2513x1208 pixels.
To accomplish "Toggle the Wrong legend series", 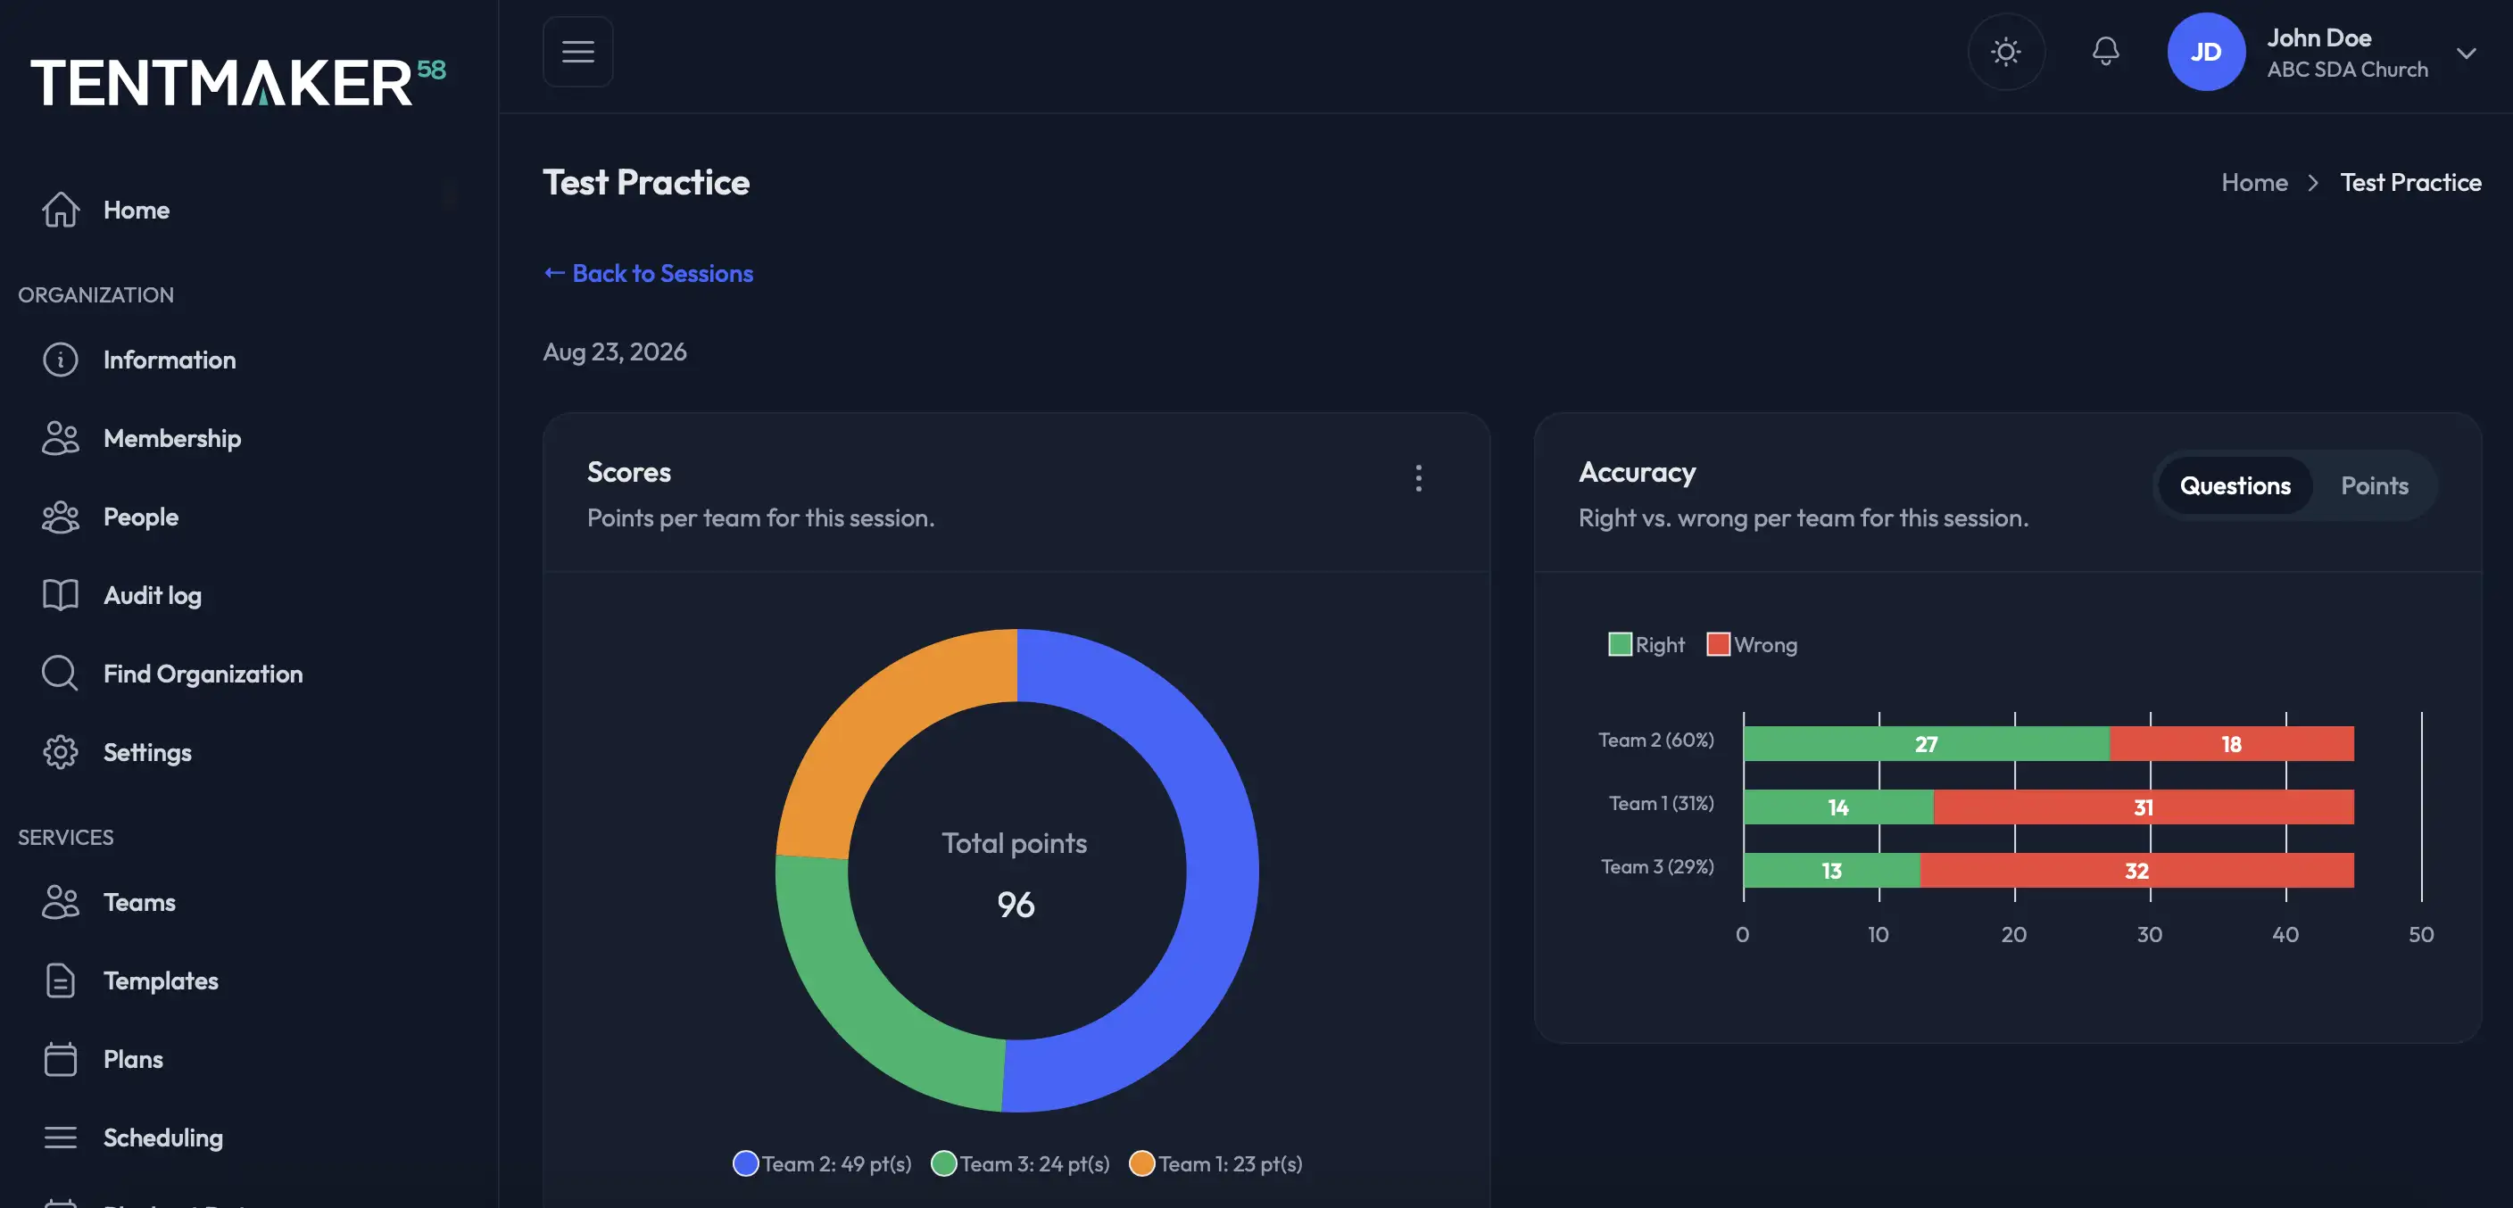I will pos(1752,644).
